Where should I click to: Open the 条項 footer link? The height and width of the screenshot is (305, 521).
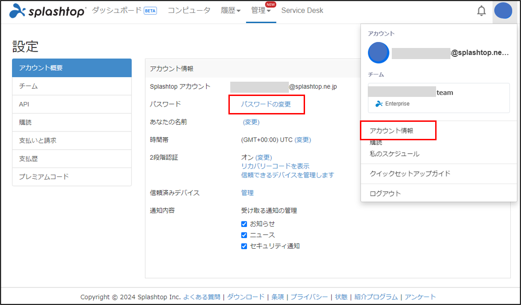tap(278, 297)
